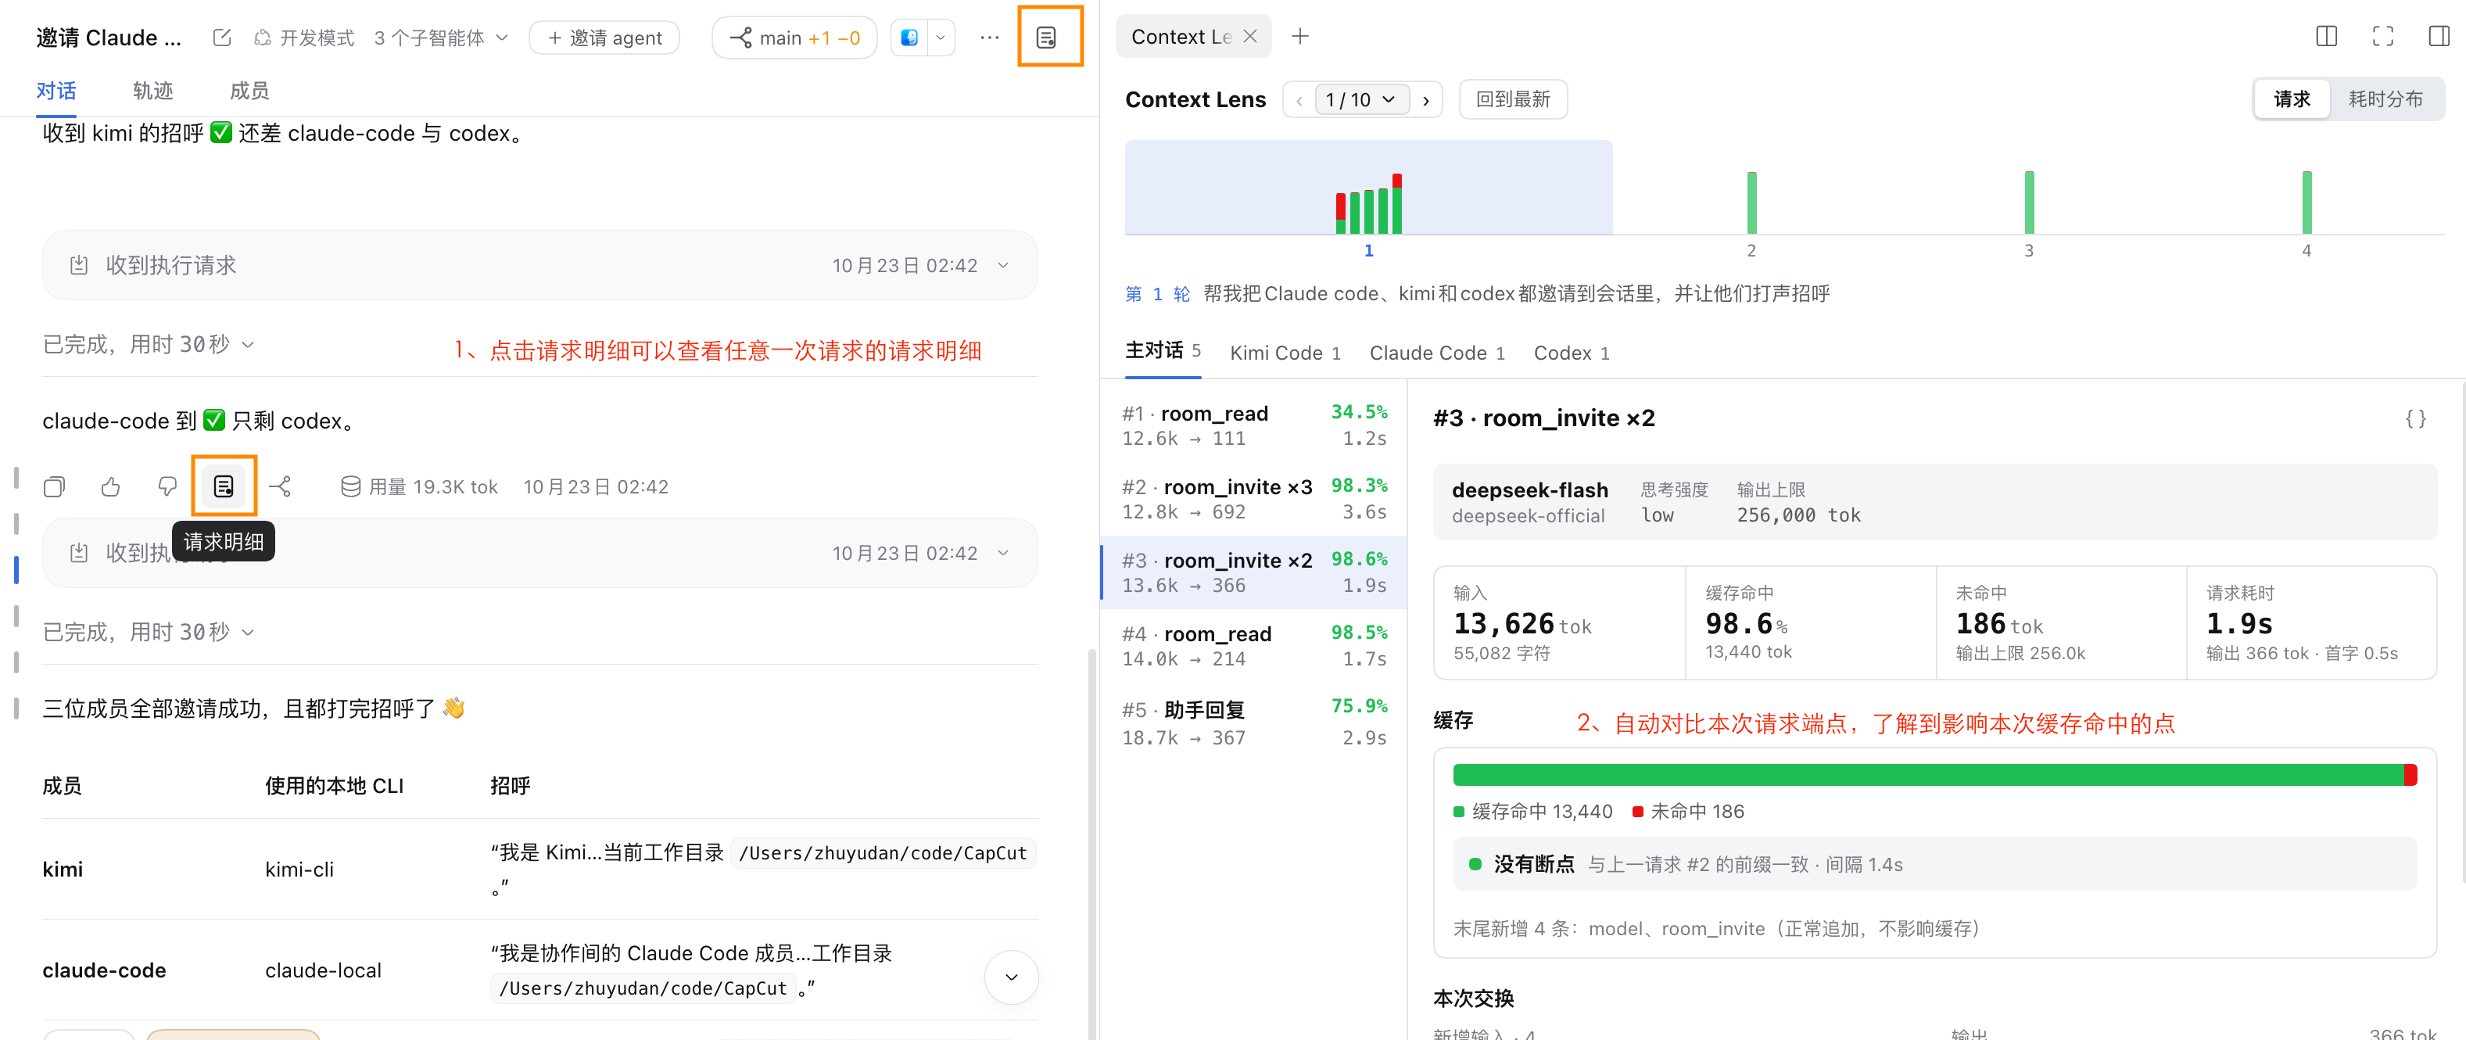Open the request details icon in top toolbar
The width and height of the screenshot is (2466, 1040).
click(1046, 38)
